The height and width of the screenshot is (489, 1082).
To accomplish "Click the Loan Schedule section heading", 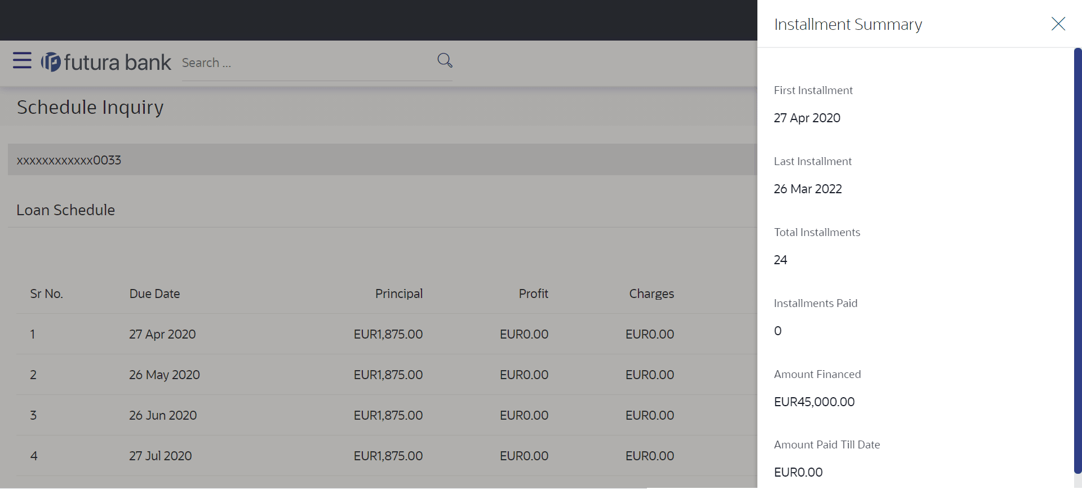I will [65, 210].
